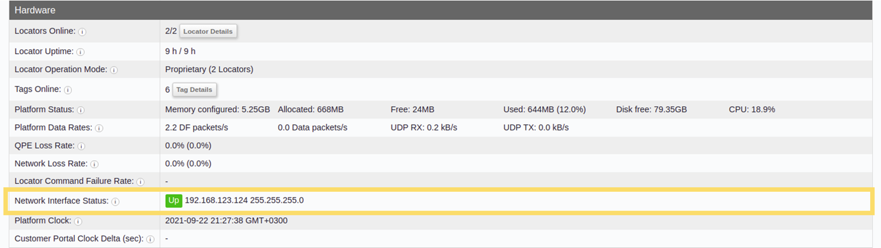
Task: Click info icon for Locator Operation Mode
Action: (114, 70)
